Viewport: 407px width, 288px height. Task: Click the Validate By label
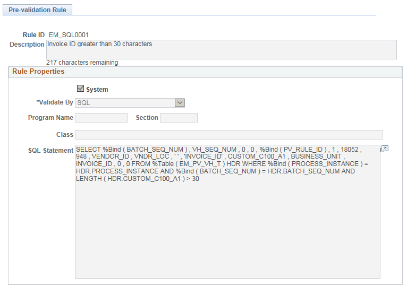point(55,102)
